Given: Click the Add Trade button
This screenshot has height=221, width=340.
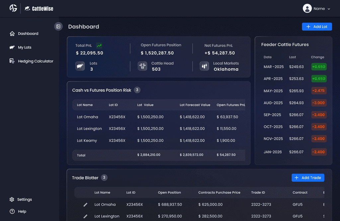Looking at the screenshot, I should click(x=308, y=178).
